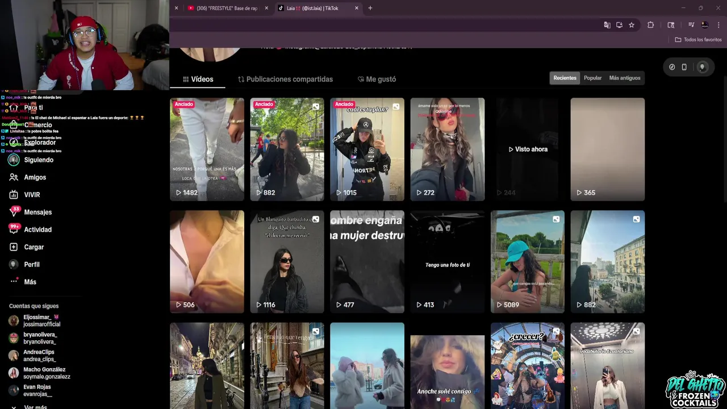This screenshot has width=727, height=409.
Task: Open photo post with 1116 views
Action: [x=287, y=262]
